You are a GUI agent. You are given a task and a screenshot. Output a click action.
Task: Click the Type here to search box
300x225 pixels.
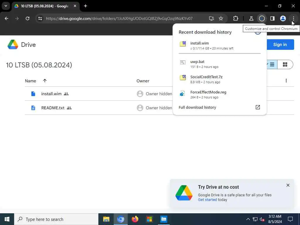coord(56,219)
